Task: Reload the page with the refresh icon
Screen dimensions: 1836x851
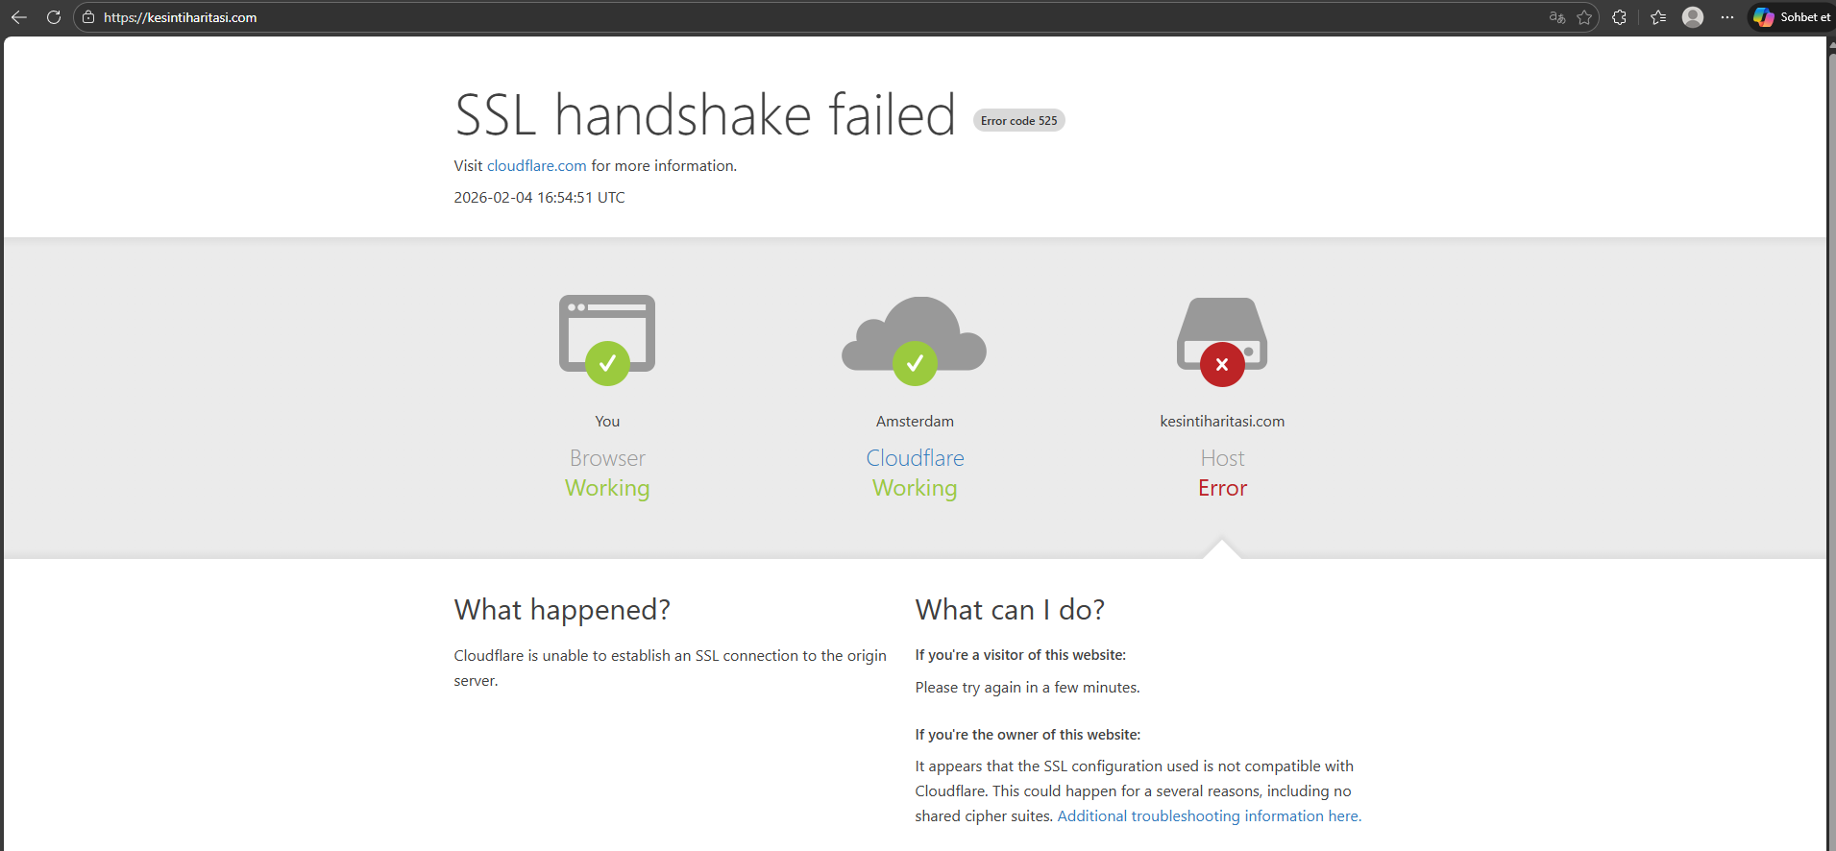Action: point(54,17)
